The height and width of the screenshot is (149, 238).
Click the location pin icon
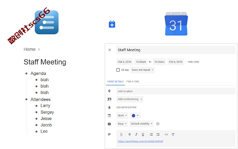109,91
